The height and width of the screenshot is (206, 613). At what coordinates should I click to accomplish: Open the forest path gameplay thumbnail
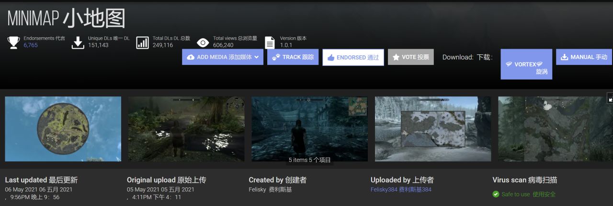coord(186,129)
